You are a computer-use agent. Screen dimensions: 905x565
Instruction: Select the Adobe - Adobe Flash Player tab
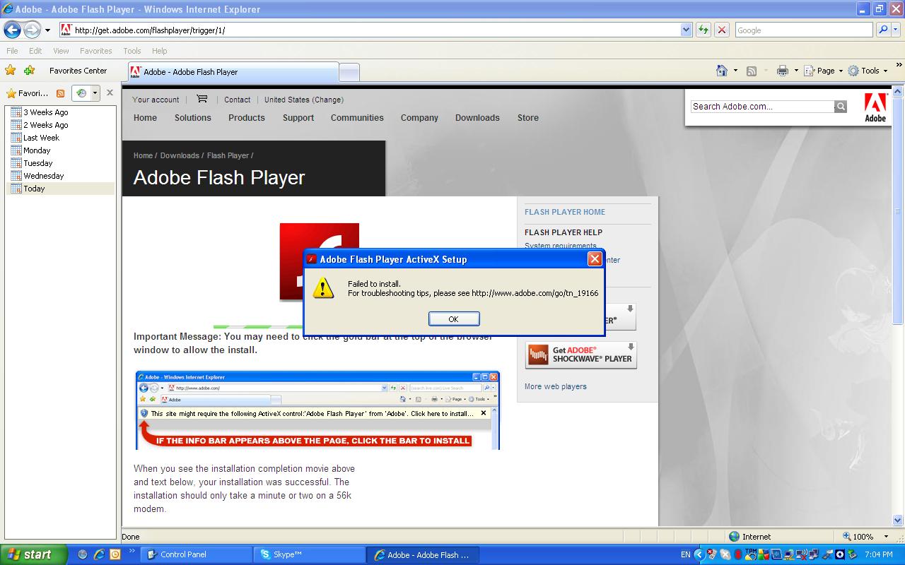(233, 72)
